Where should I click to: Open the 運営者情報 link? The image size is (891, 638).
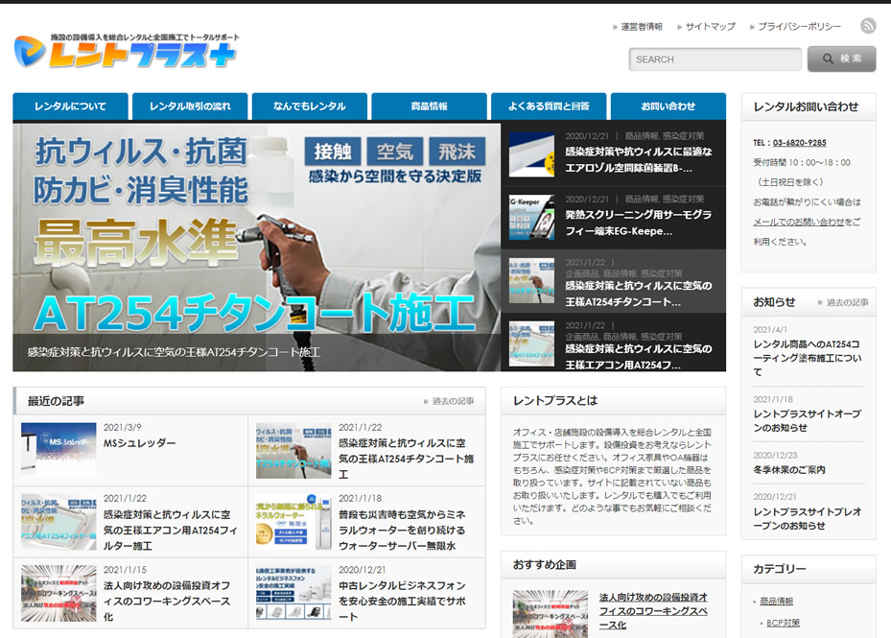[x=642, y=27]
